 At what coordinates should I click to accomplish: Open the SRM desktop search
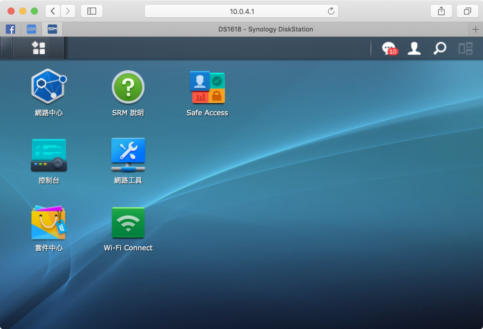pos(440,49)
